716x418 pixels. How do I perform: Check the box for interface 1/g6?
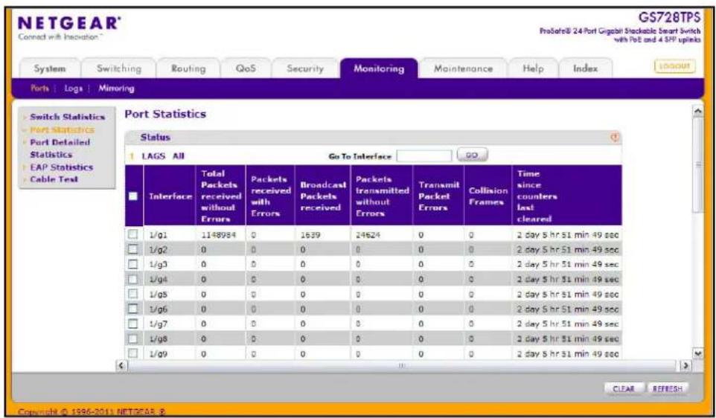coord(133,309)
